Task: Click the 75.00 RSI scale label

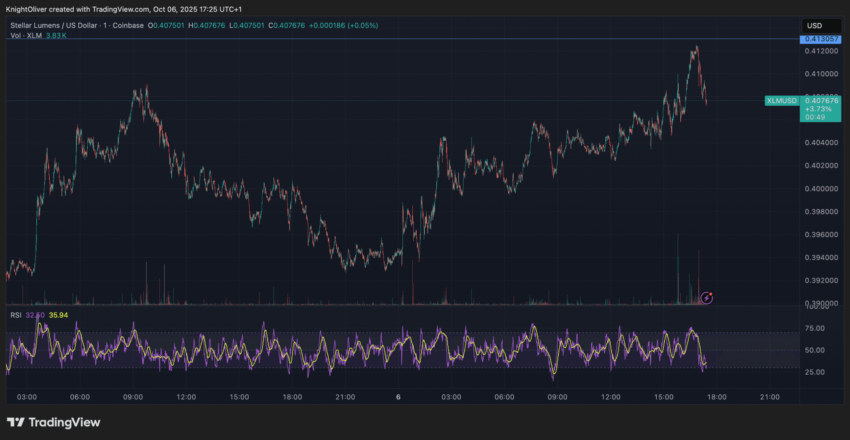Action: coord(814,328)
